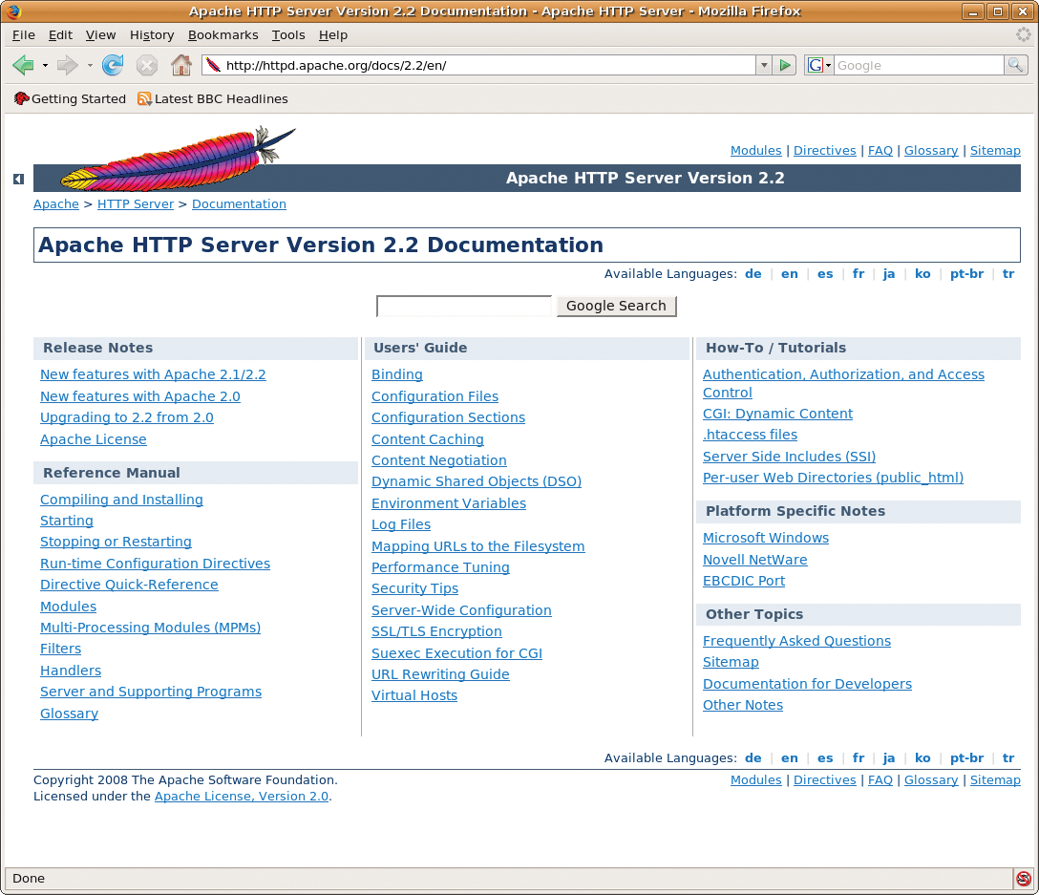Open the Bookmarks menu
Viewport: 1039px width, 895px height.
coord(223,35)
